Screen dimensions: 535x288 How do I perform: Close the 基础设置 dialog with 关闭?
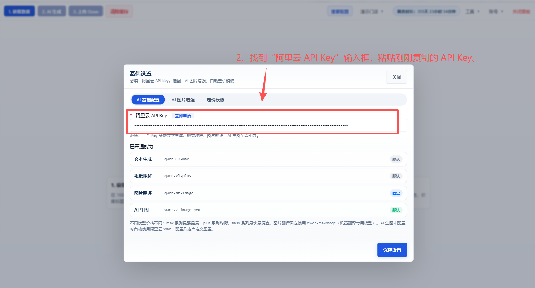pyautogui.click(x=397, y=77)
